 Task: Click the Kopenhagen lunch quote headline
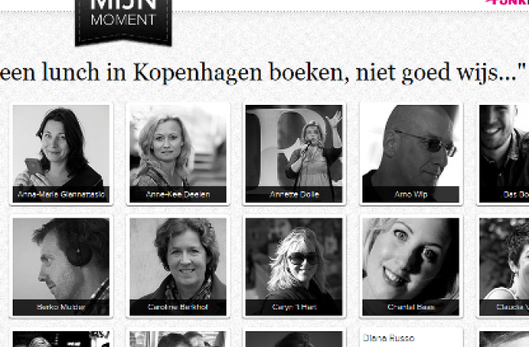(x=263, y=72)
